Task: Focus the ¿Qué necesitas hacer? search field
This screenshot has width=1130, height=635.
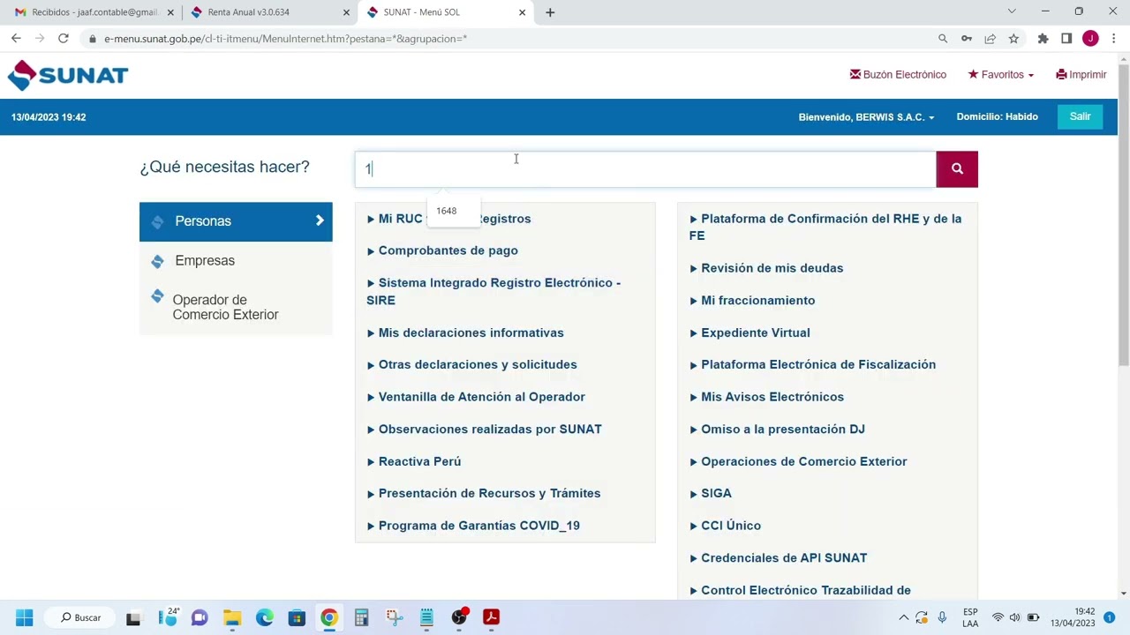Action: coord(645,168)
